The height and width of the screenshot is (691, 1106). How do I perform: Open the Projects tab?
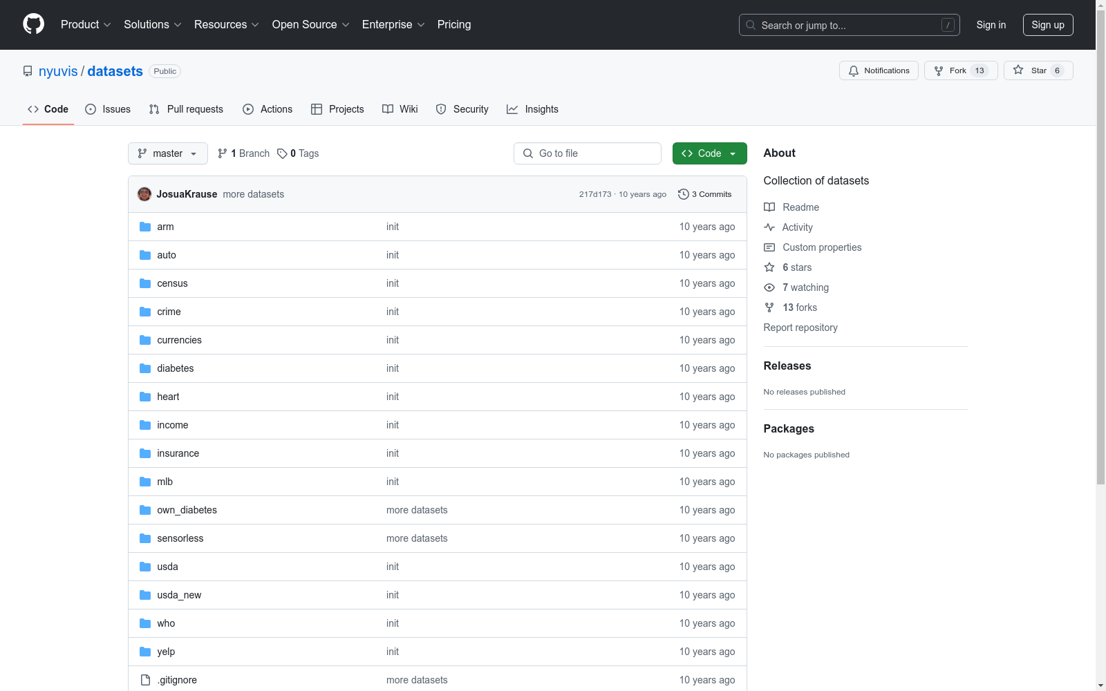click(x=337, y=109)
